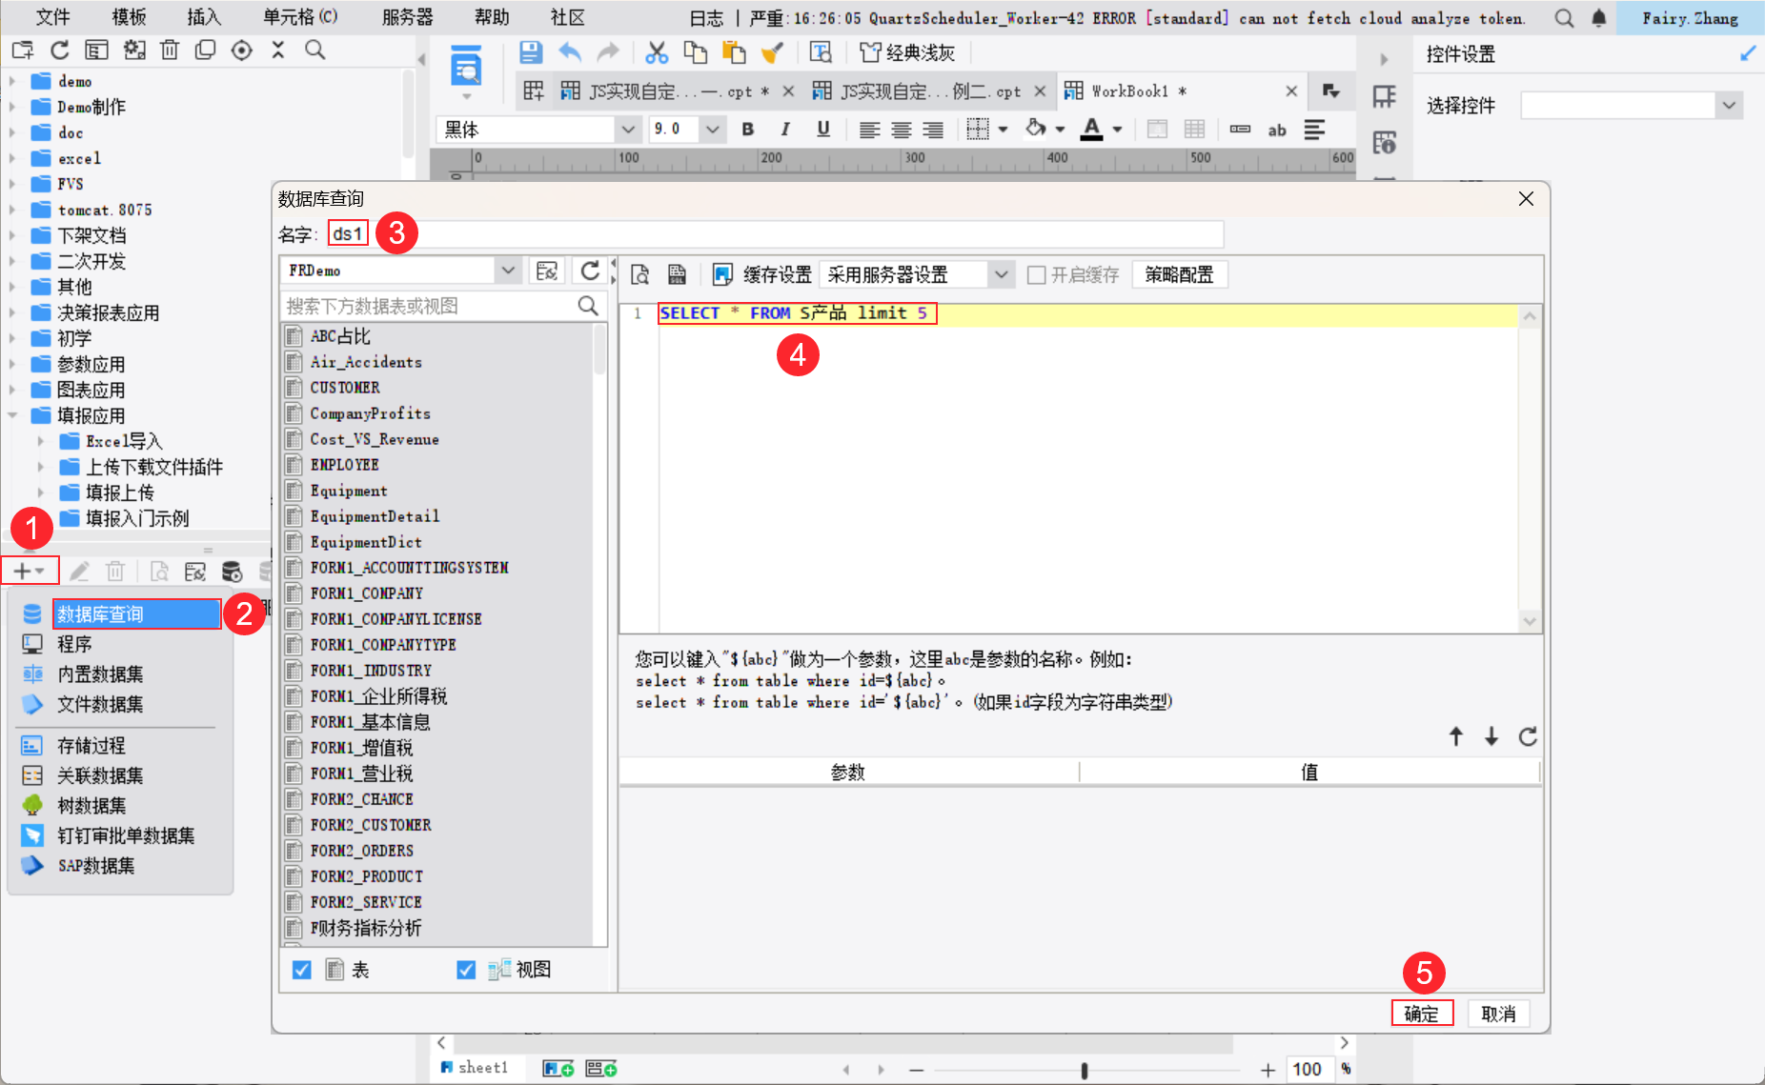Open the 采用服务器设置 cache dropdown
The image size is (1765, 1085).
point(1000,275)
